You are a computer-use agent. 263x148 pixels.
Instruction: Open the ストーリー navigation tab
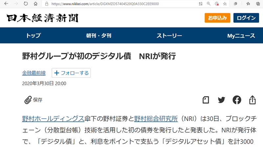[169, 36]
